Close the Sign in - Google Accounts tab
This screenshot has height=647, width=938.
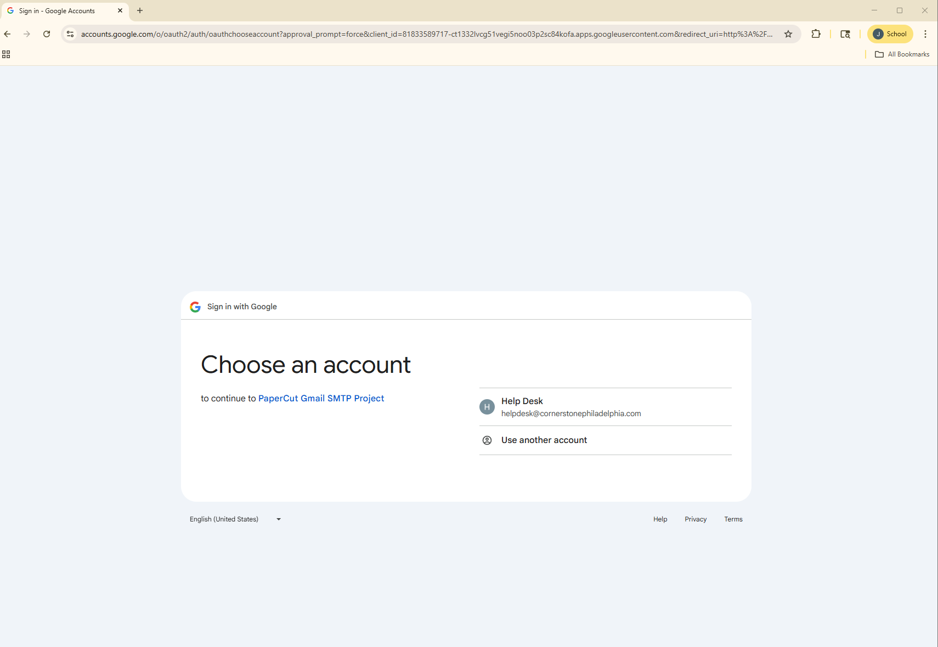[x=120, y=10]
